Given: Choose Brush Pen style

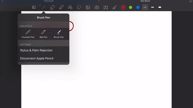Looking at the screenshot, I should [x=59, y=34].
